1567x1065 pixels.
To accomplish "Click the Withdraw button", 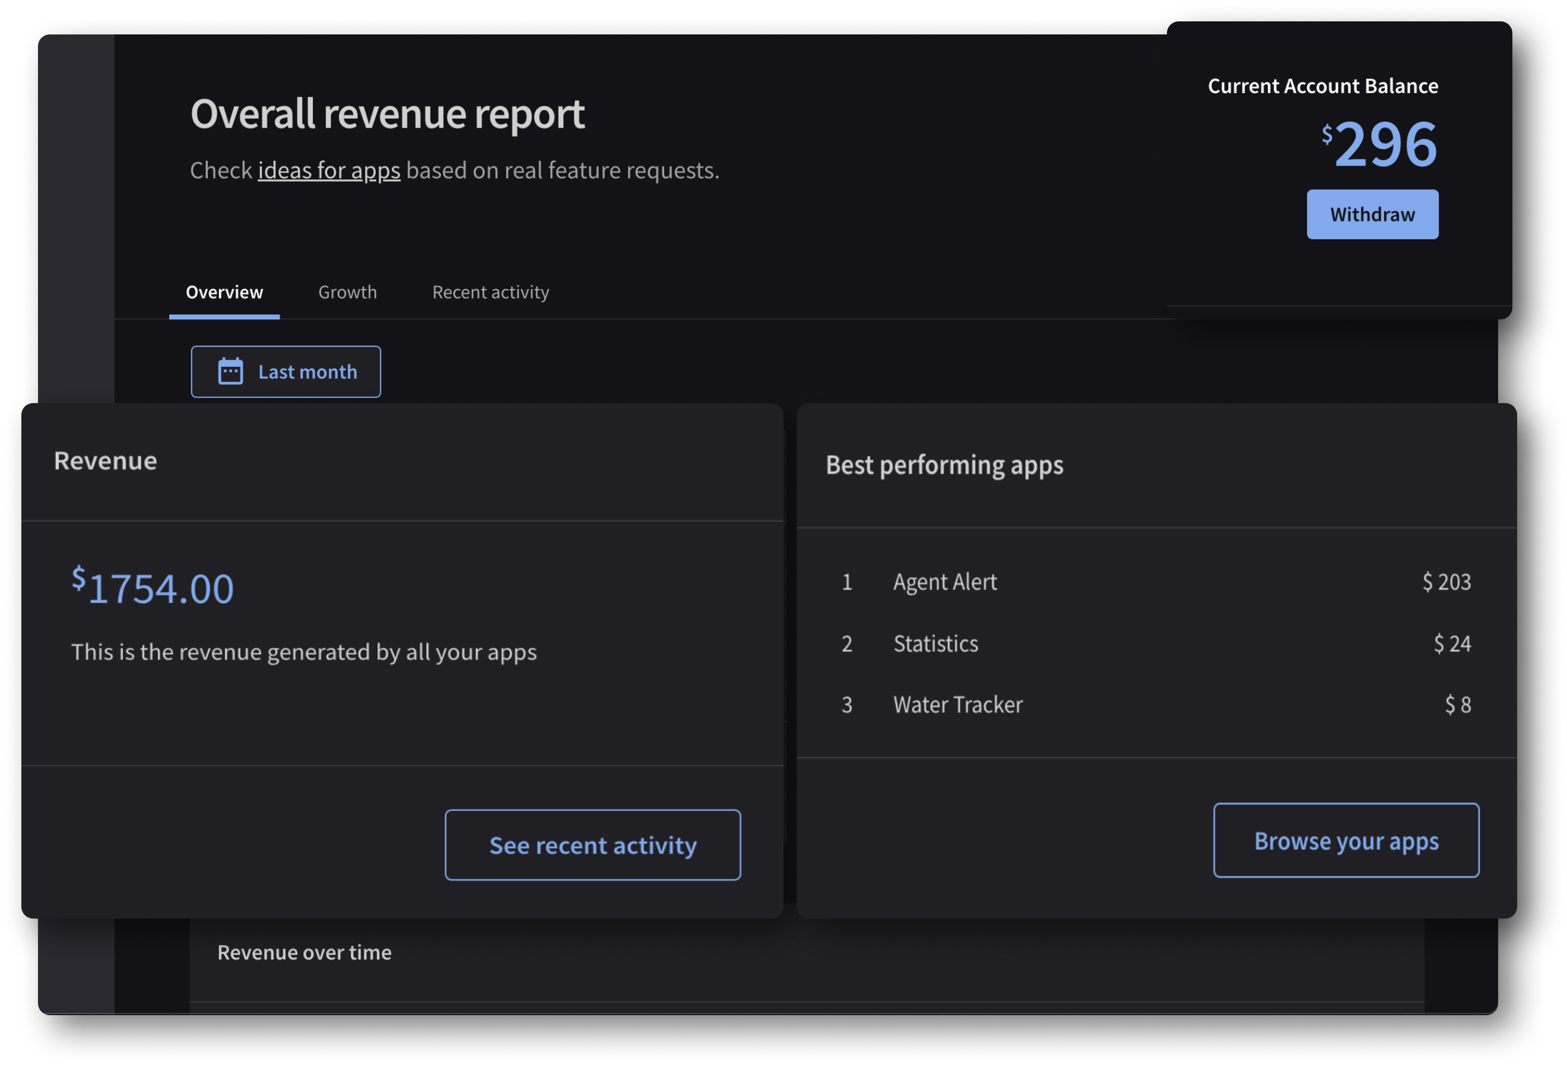I will tap(1372, 214).
